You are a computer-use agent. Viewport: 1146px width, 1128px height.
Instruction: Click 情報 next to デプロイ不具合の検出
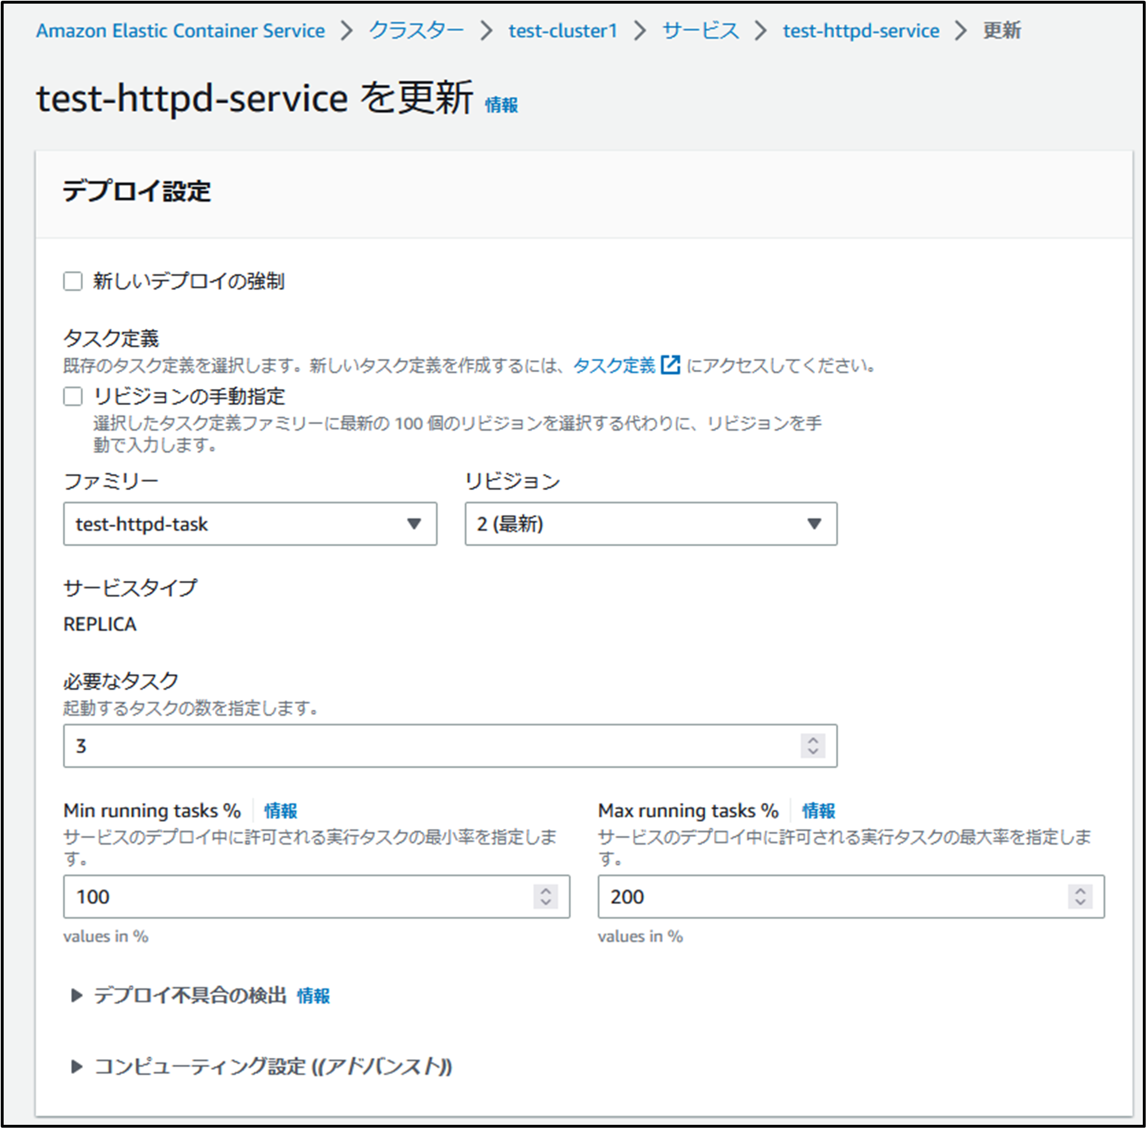[x=313, y=996]
